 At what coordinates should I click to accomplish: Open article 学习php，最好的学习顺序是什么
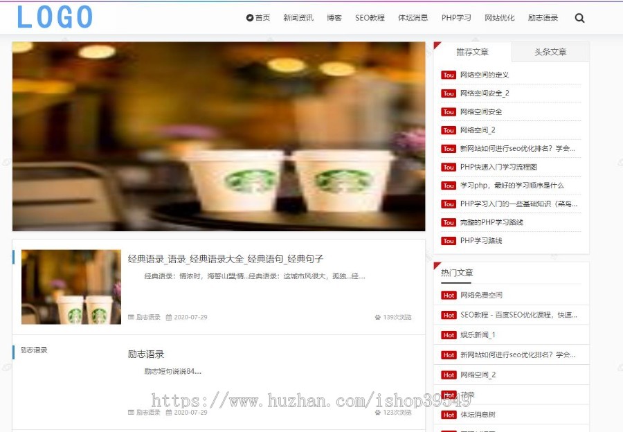click(x=512, y=186)
